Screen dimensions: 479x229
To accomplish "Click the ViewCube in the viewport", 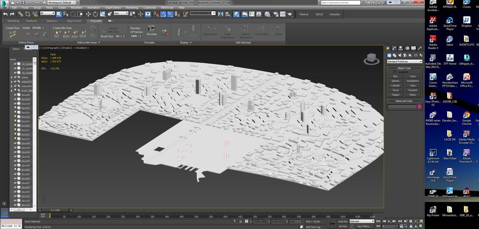I will 371,58.
